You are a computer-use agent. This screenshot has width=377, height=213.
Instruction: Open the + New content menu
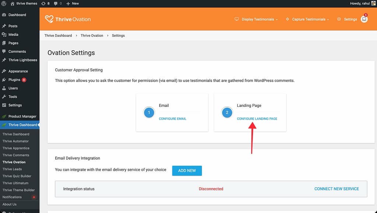click(x=73, y=3)
